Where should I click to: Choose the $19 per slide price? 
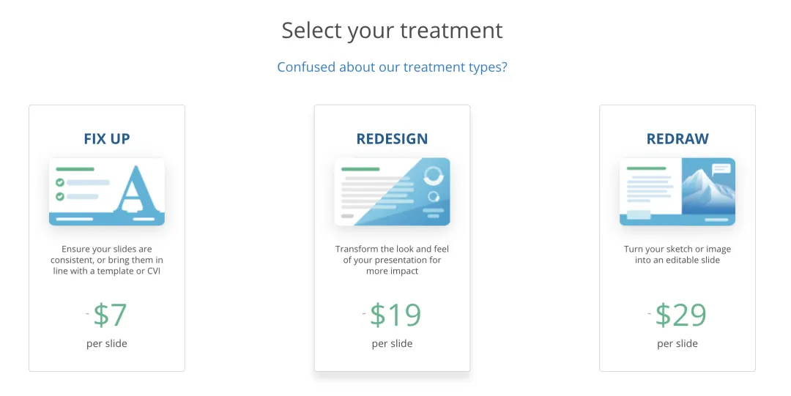(395, 315)
